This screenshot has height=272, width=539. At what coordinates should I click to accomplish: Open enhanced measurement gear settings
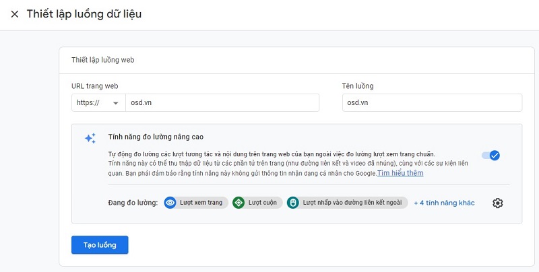pyautogui.click(x=497, y=203)
